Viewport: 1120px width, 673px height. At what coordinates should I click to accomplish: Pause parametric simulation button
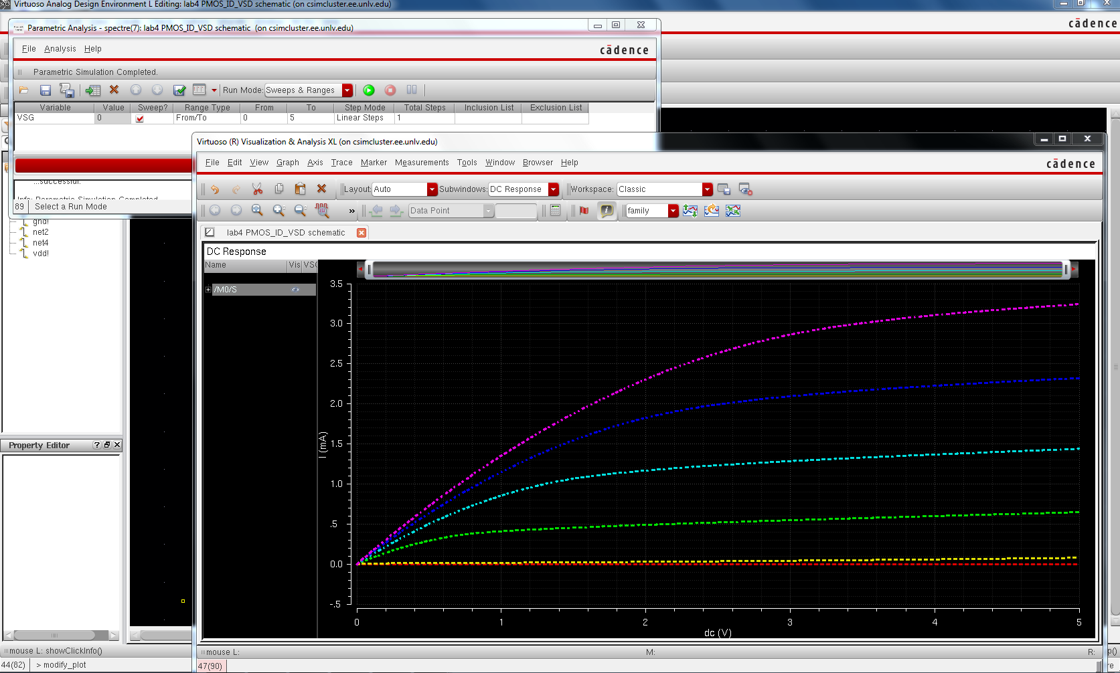(412, 90)
